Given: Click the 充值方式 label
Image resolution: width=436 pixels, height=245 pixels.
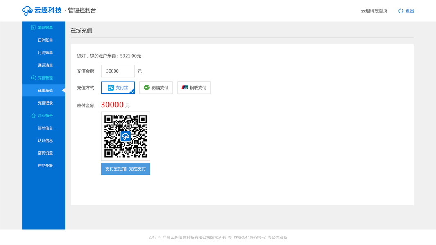Looking at the screenshot, I should coord(86,88).
